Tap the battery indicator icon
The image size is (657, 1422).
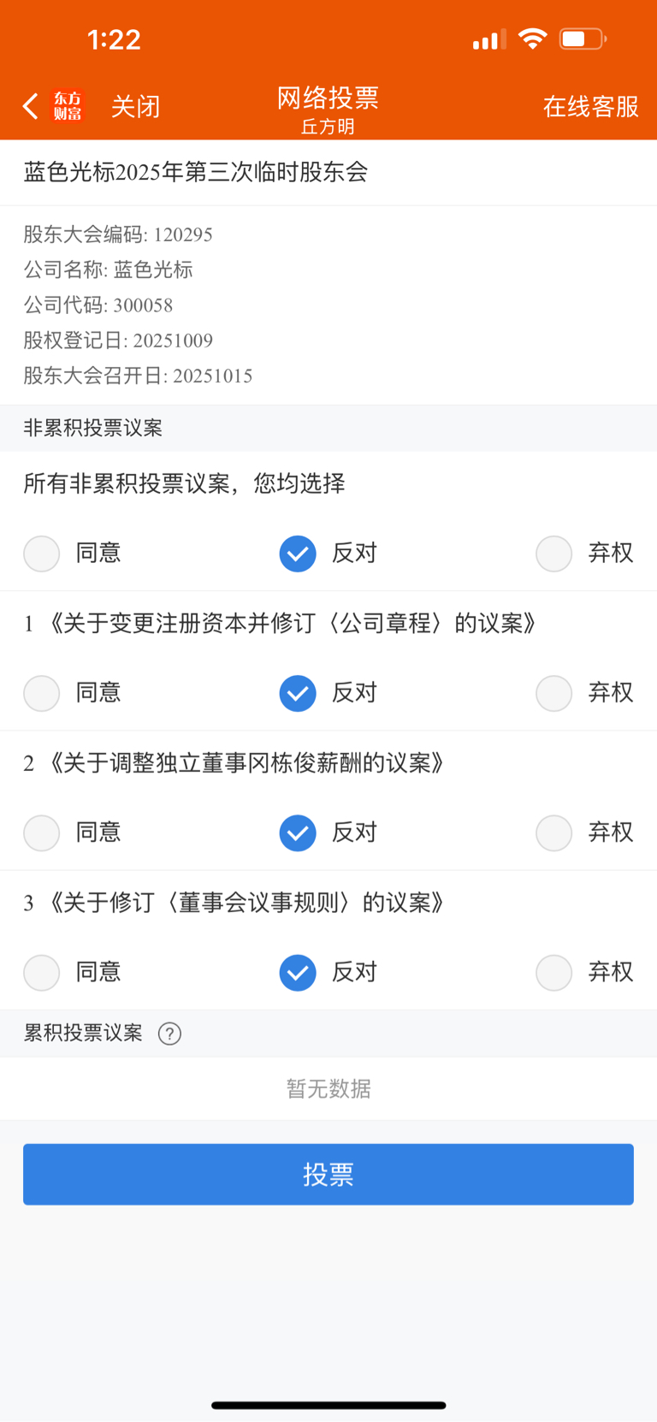point(583,39)
